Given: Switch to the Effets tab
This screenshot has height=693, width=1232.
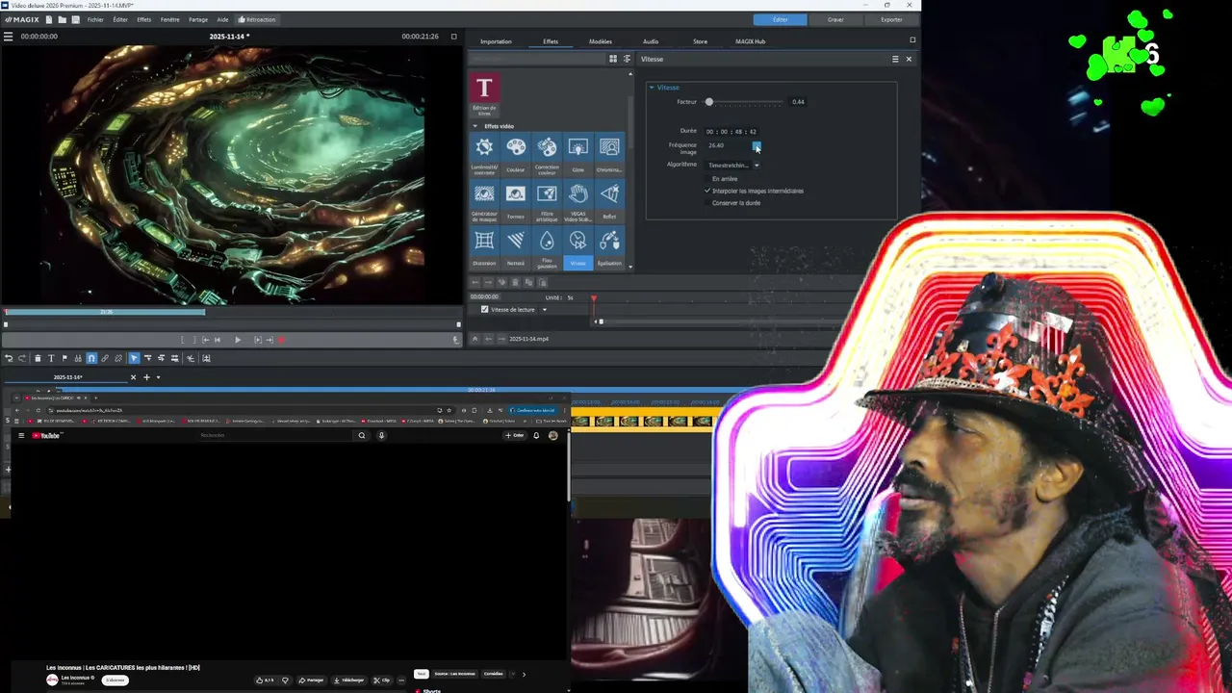Looking at the screenshot, I should pos(551,41).
